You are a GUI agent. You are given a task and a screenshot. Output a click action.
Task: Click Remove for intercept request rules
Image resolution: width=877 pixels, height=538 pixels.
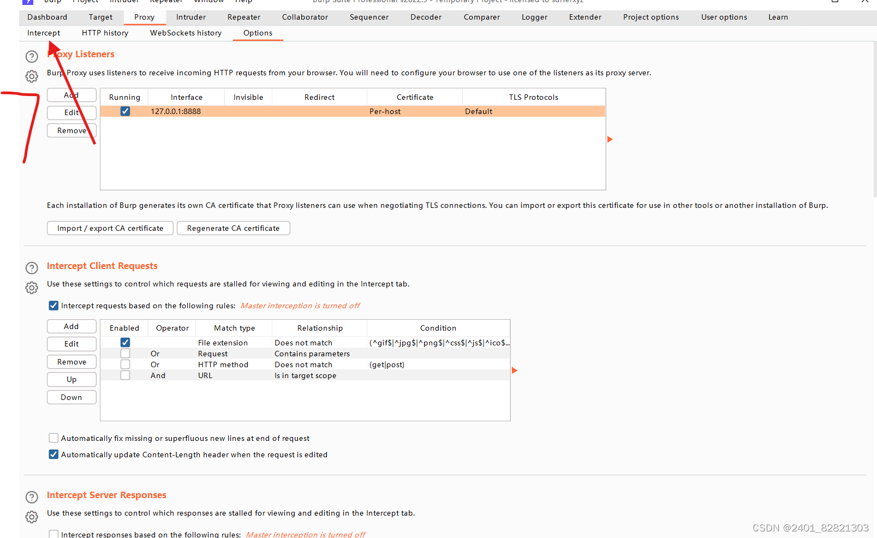(x=71, y=362)
